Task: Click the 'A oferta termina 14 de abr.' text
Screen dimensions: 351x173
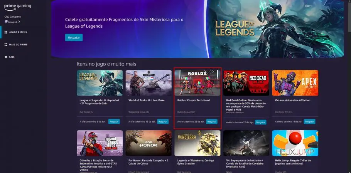Action: 289,122
